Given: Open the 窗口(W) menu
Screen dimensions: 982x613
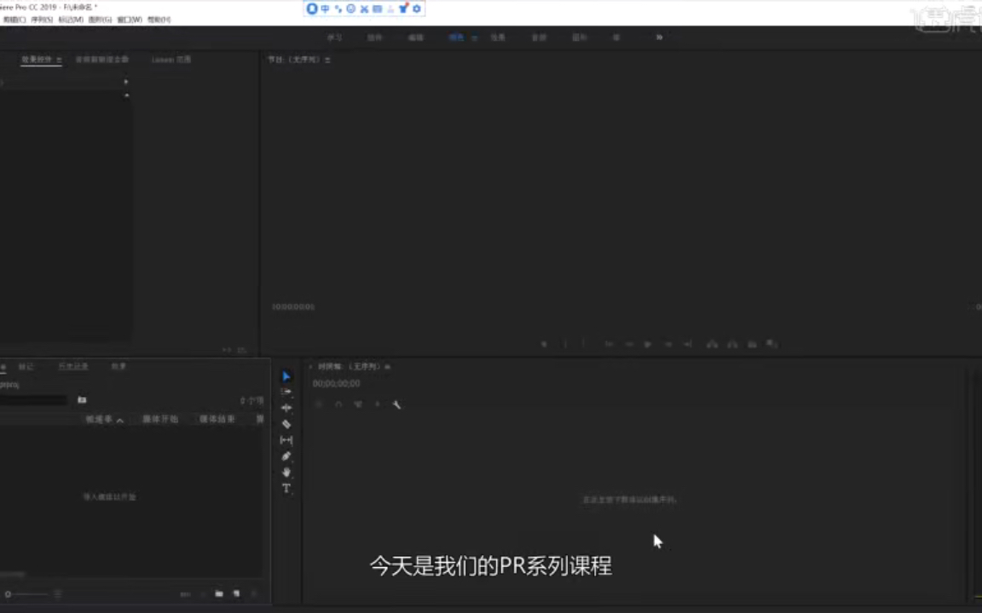Looking at the screenshot, I should pos(129,20).
